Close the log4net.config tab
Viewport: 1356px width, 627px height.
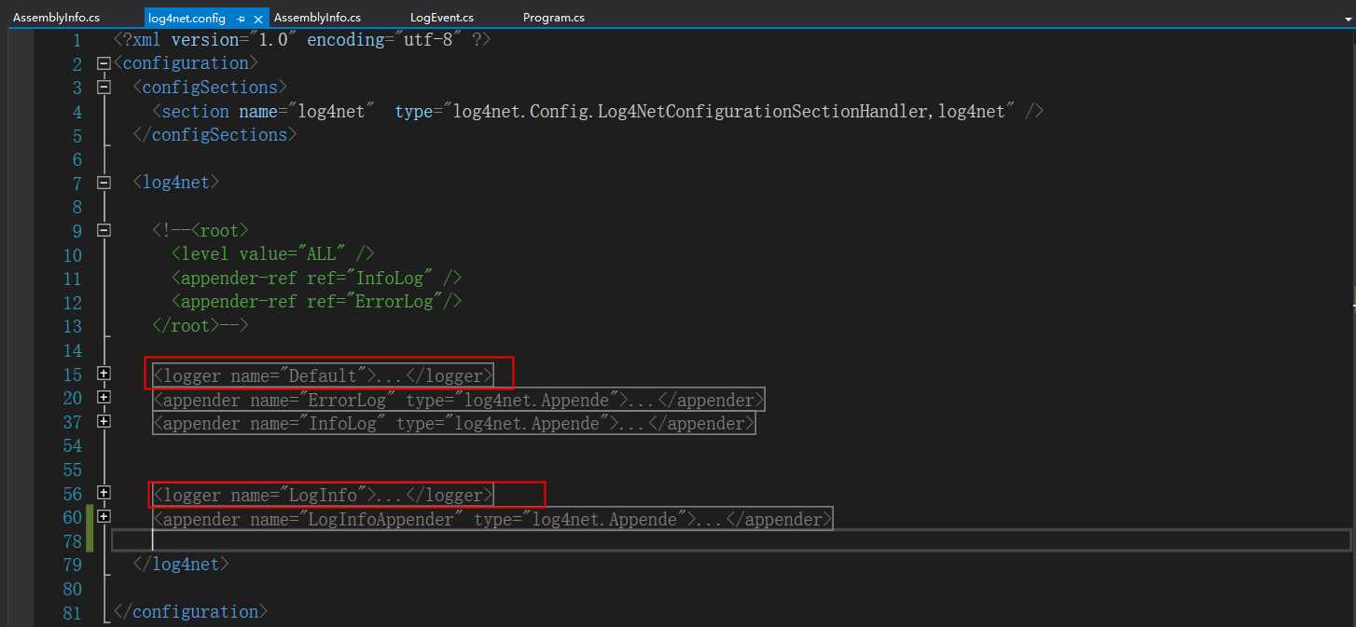point(258,18)
